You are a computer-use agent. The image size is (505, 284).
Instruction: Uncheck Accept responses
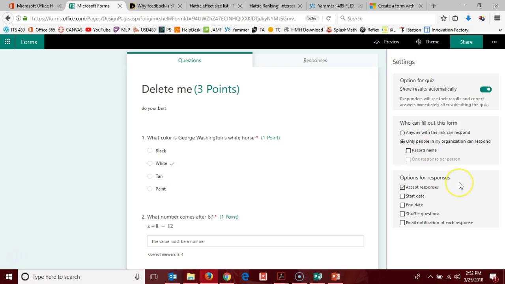pyautogui.click(x=402, y=187)
